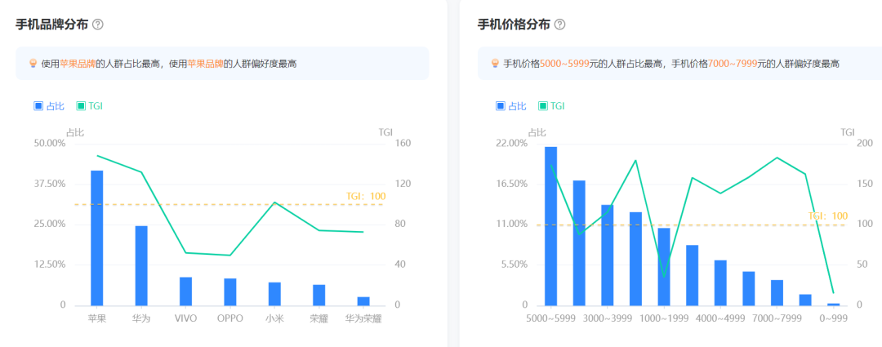Click the 0~999 axis label

click(x=834, y=318)
